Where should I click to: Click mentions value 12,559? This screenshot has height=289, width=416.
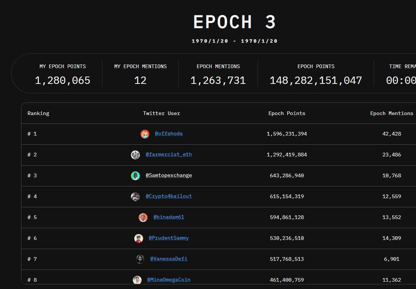point(391,197)
